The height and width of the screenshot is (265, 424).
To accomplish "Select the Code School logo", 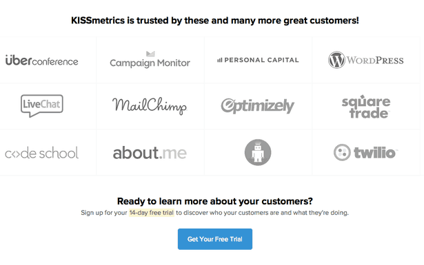I will pos(42,153).
